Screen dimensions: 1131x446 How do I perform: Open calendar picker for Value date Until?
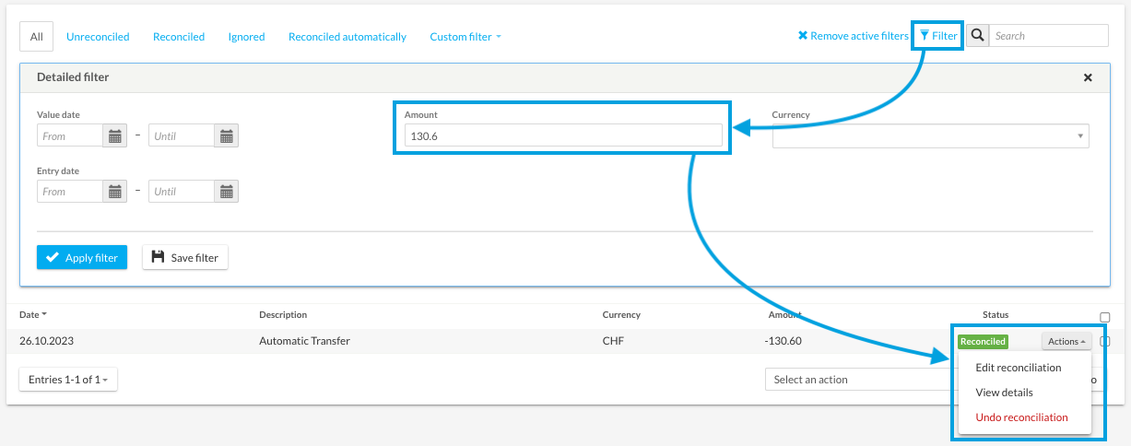227,136
